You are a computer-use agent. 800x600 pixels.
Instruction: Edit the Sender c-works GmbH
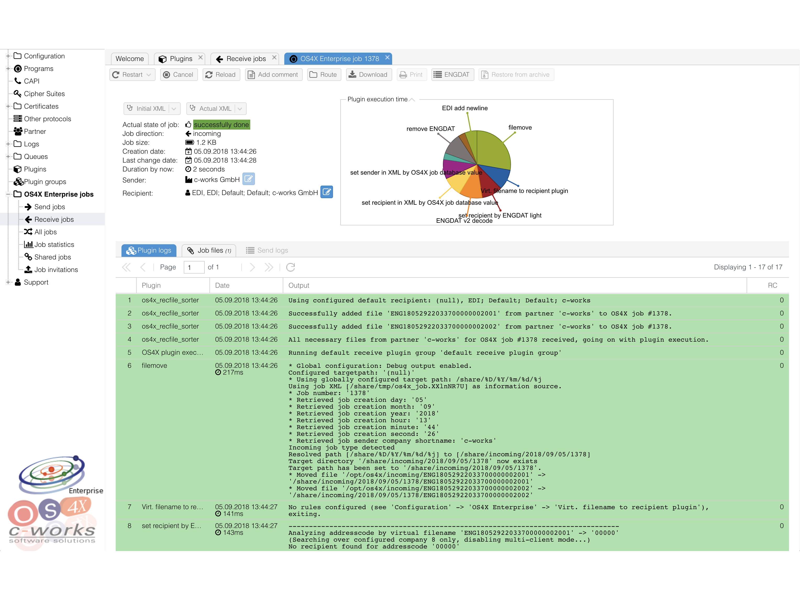coord(248,179)
